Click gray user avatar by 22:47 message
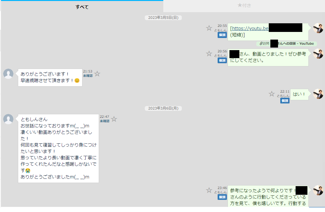Screen dimensions: 325x212 click(x=8, y=119)
